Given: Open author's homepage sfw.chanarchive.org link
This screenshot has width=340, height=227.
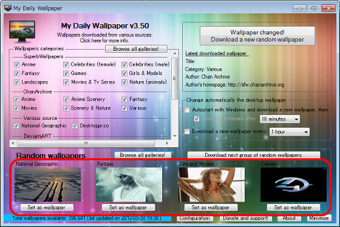Looking at the screenshot, I should point(256,85).
